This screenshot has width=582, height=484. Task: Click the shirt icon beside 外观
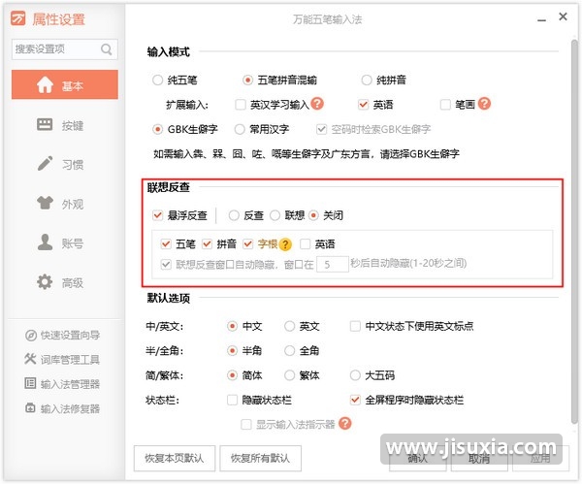(45, 203)
